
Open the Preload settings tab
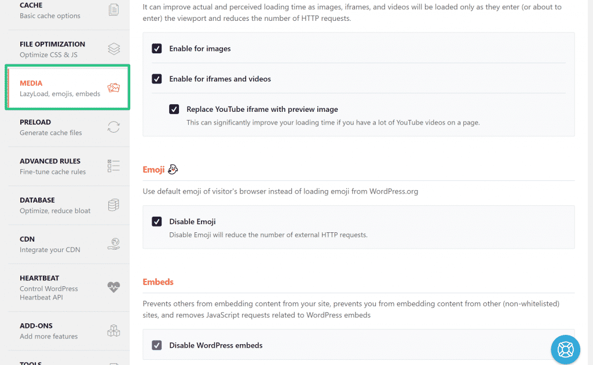[x=69, y=127]
